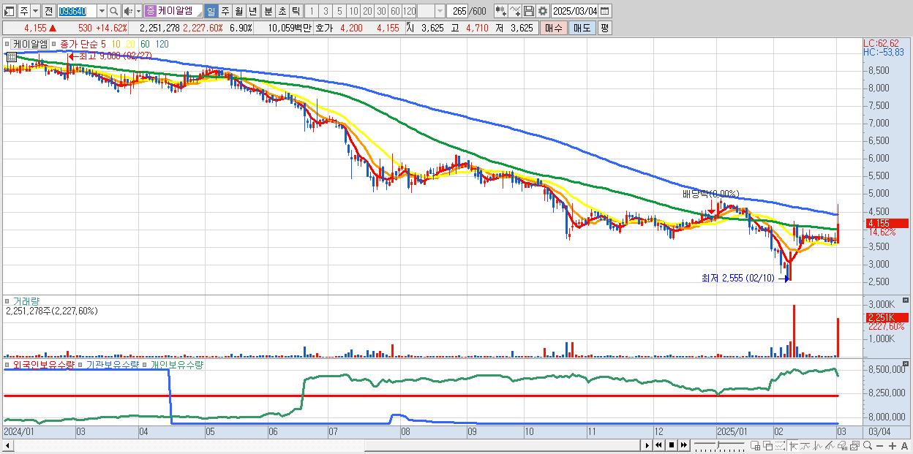Viewport: 913px width, 454px height.
Task: Select interval 120 button
Action: [409, 11]
